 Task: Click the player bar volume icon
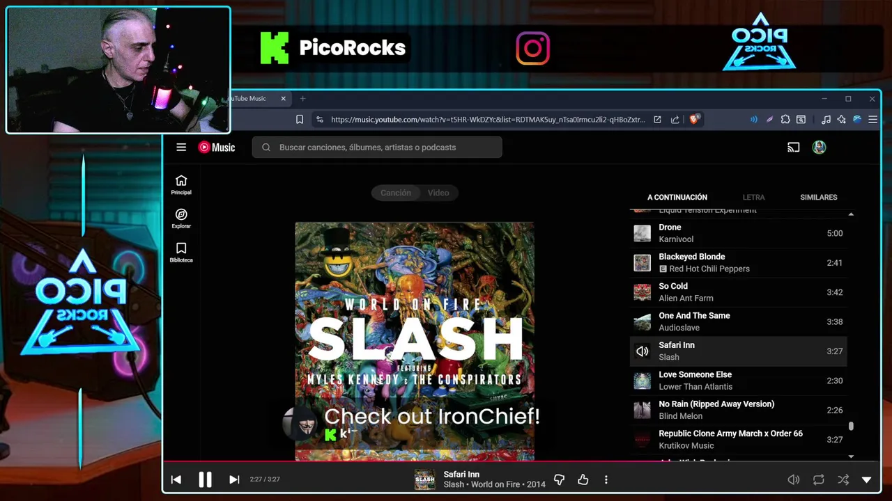pyautogui.click(x=793, y=479)
